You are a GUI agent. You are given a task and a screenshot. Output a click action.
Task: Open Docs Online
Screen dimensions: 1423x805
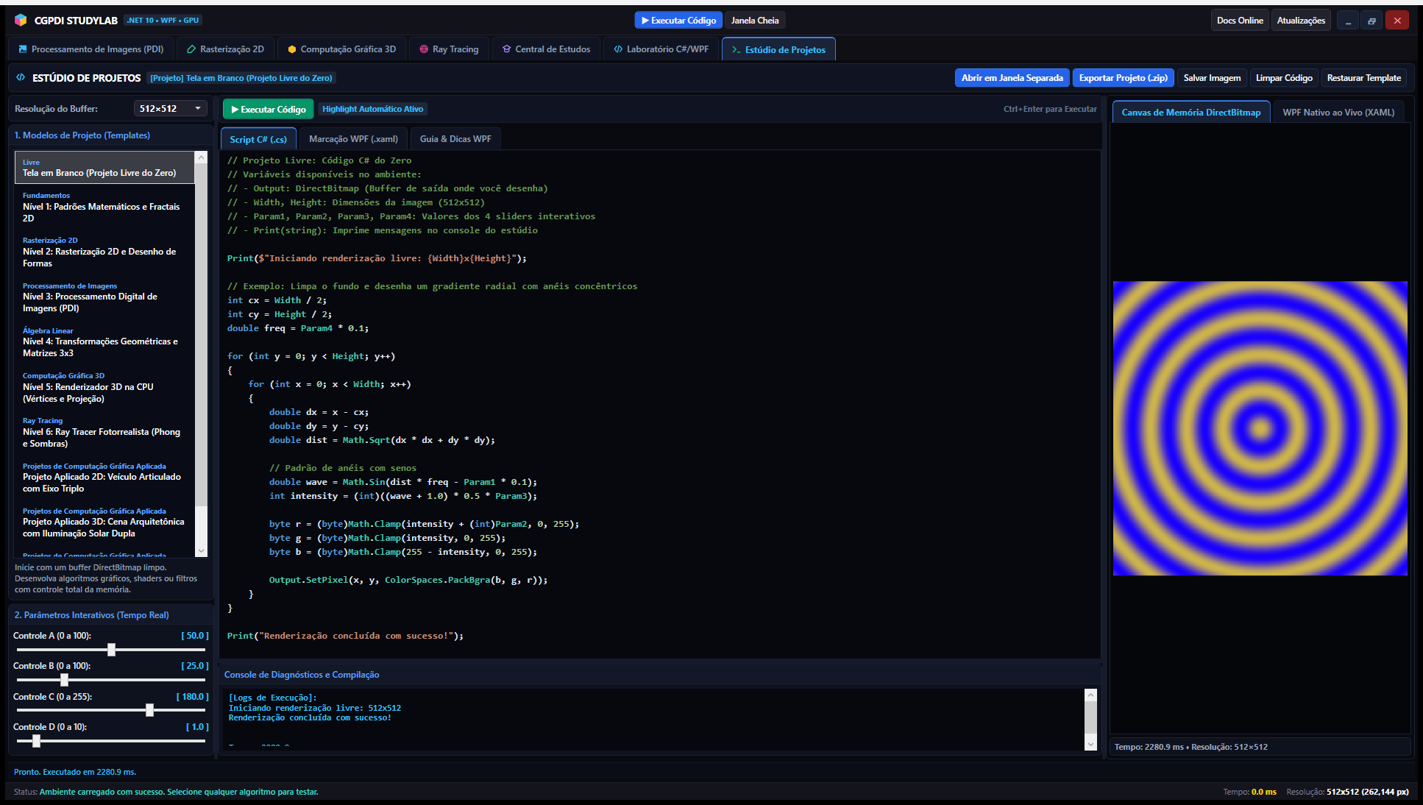[x=1240, y=21]
